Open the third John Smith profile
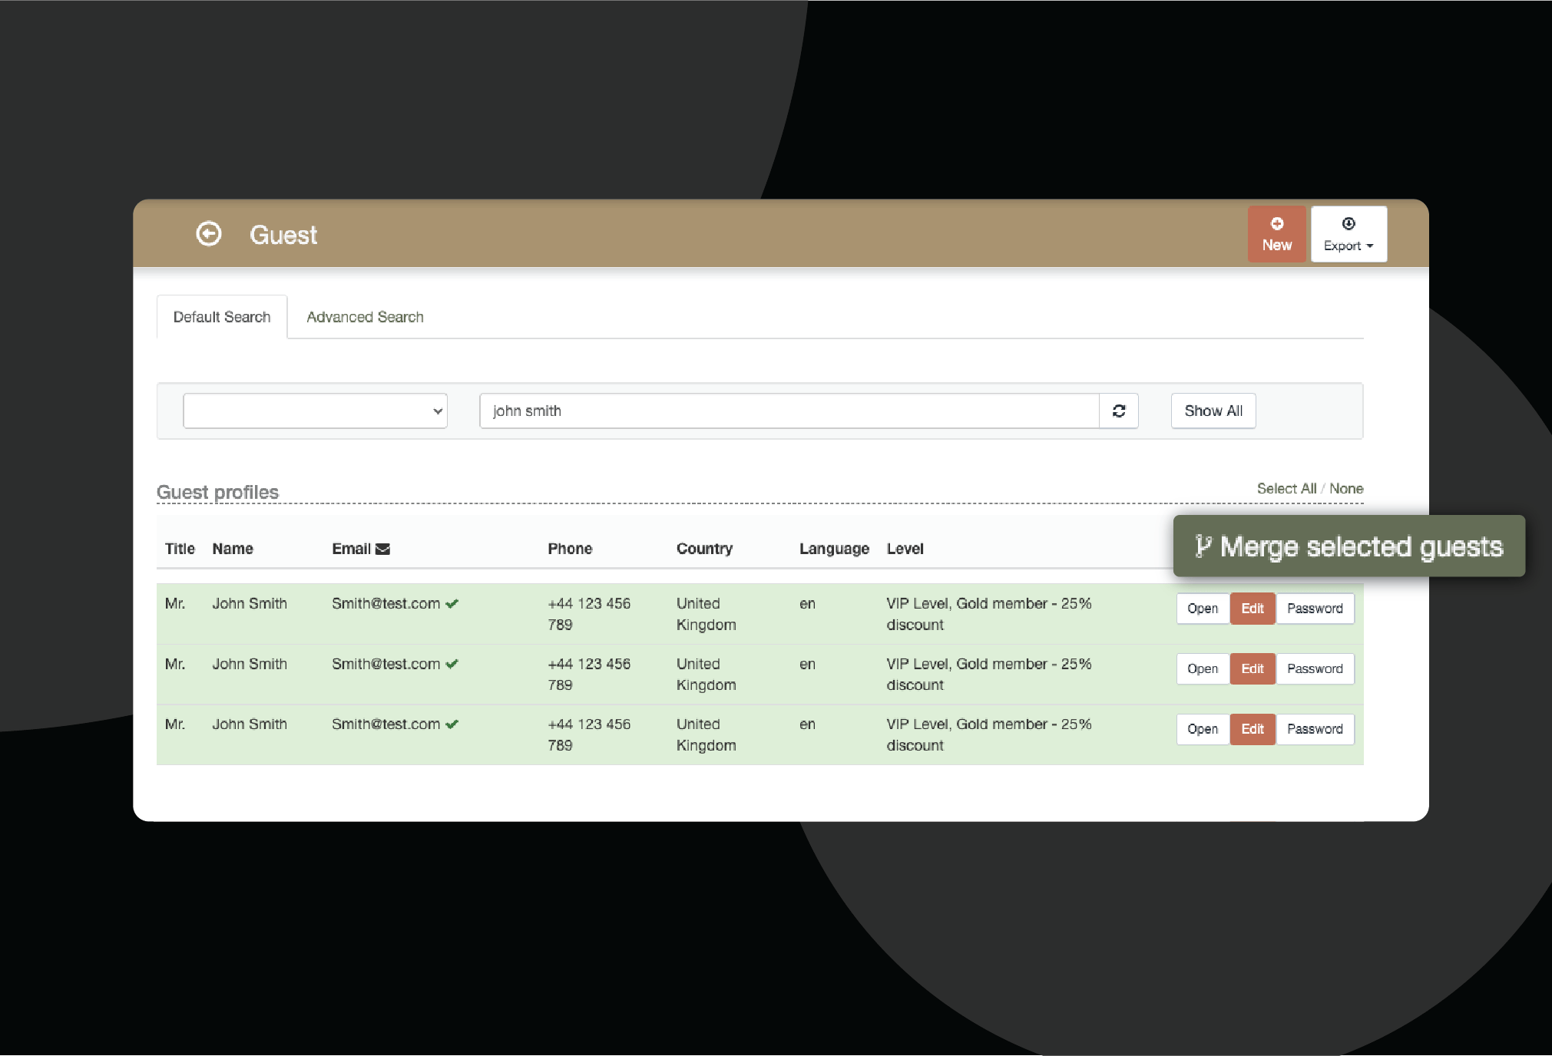This screenshot has width=1552, height=1056. (x=1202, y=729)
